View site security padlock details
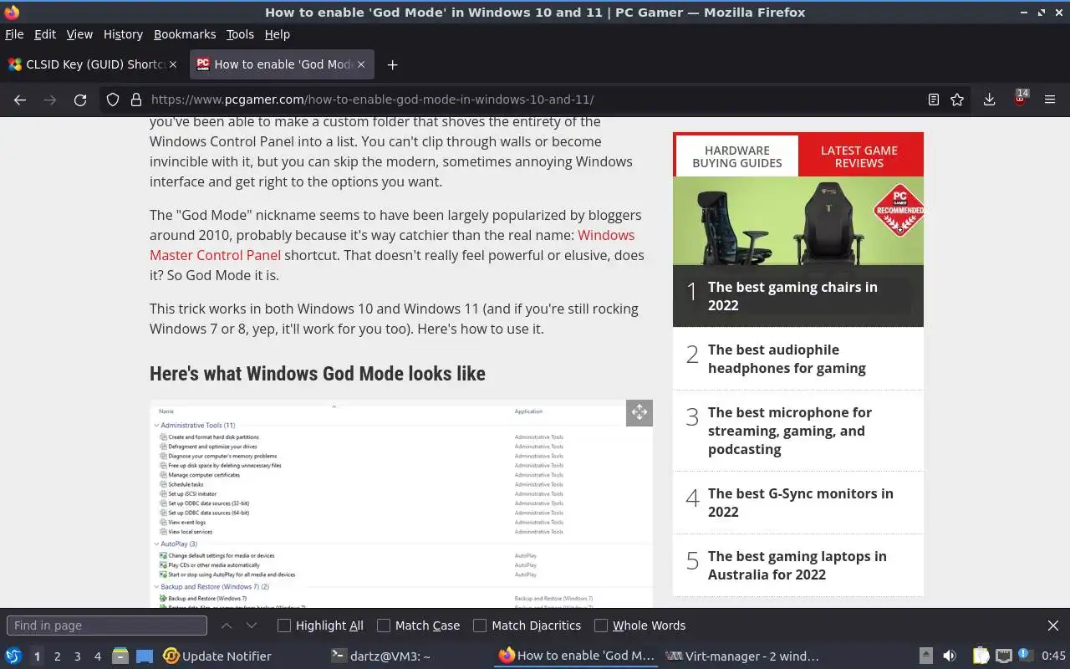The width and height of the screenshot is (1070, 669). [x=136, y=100]
